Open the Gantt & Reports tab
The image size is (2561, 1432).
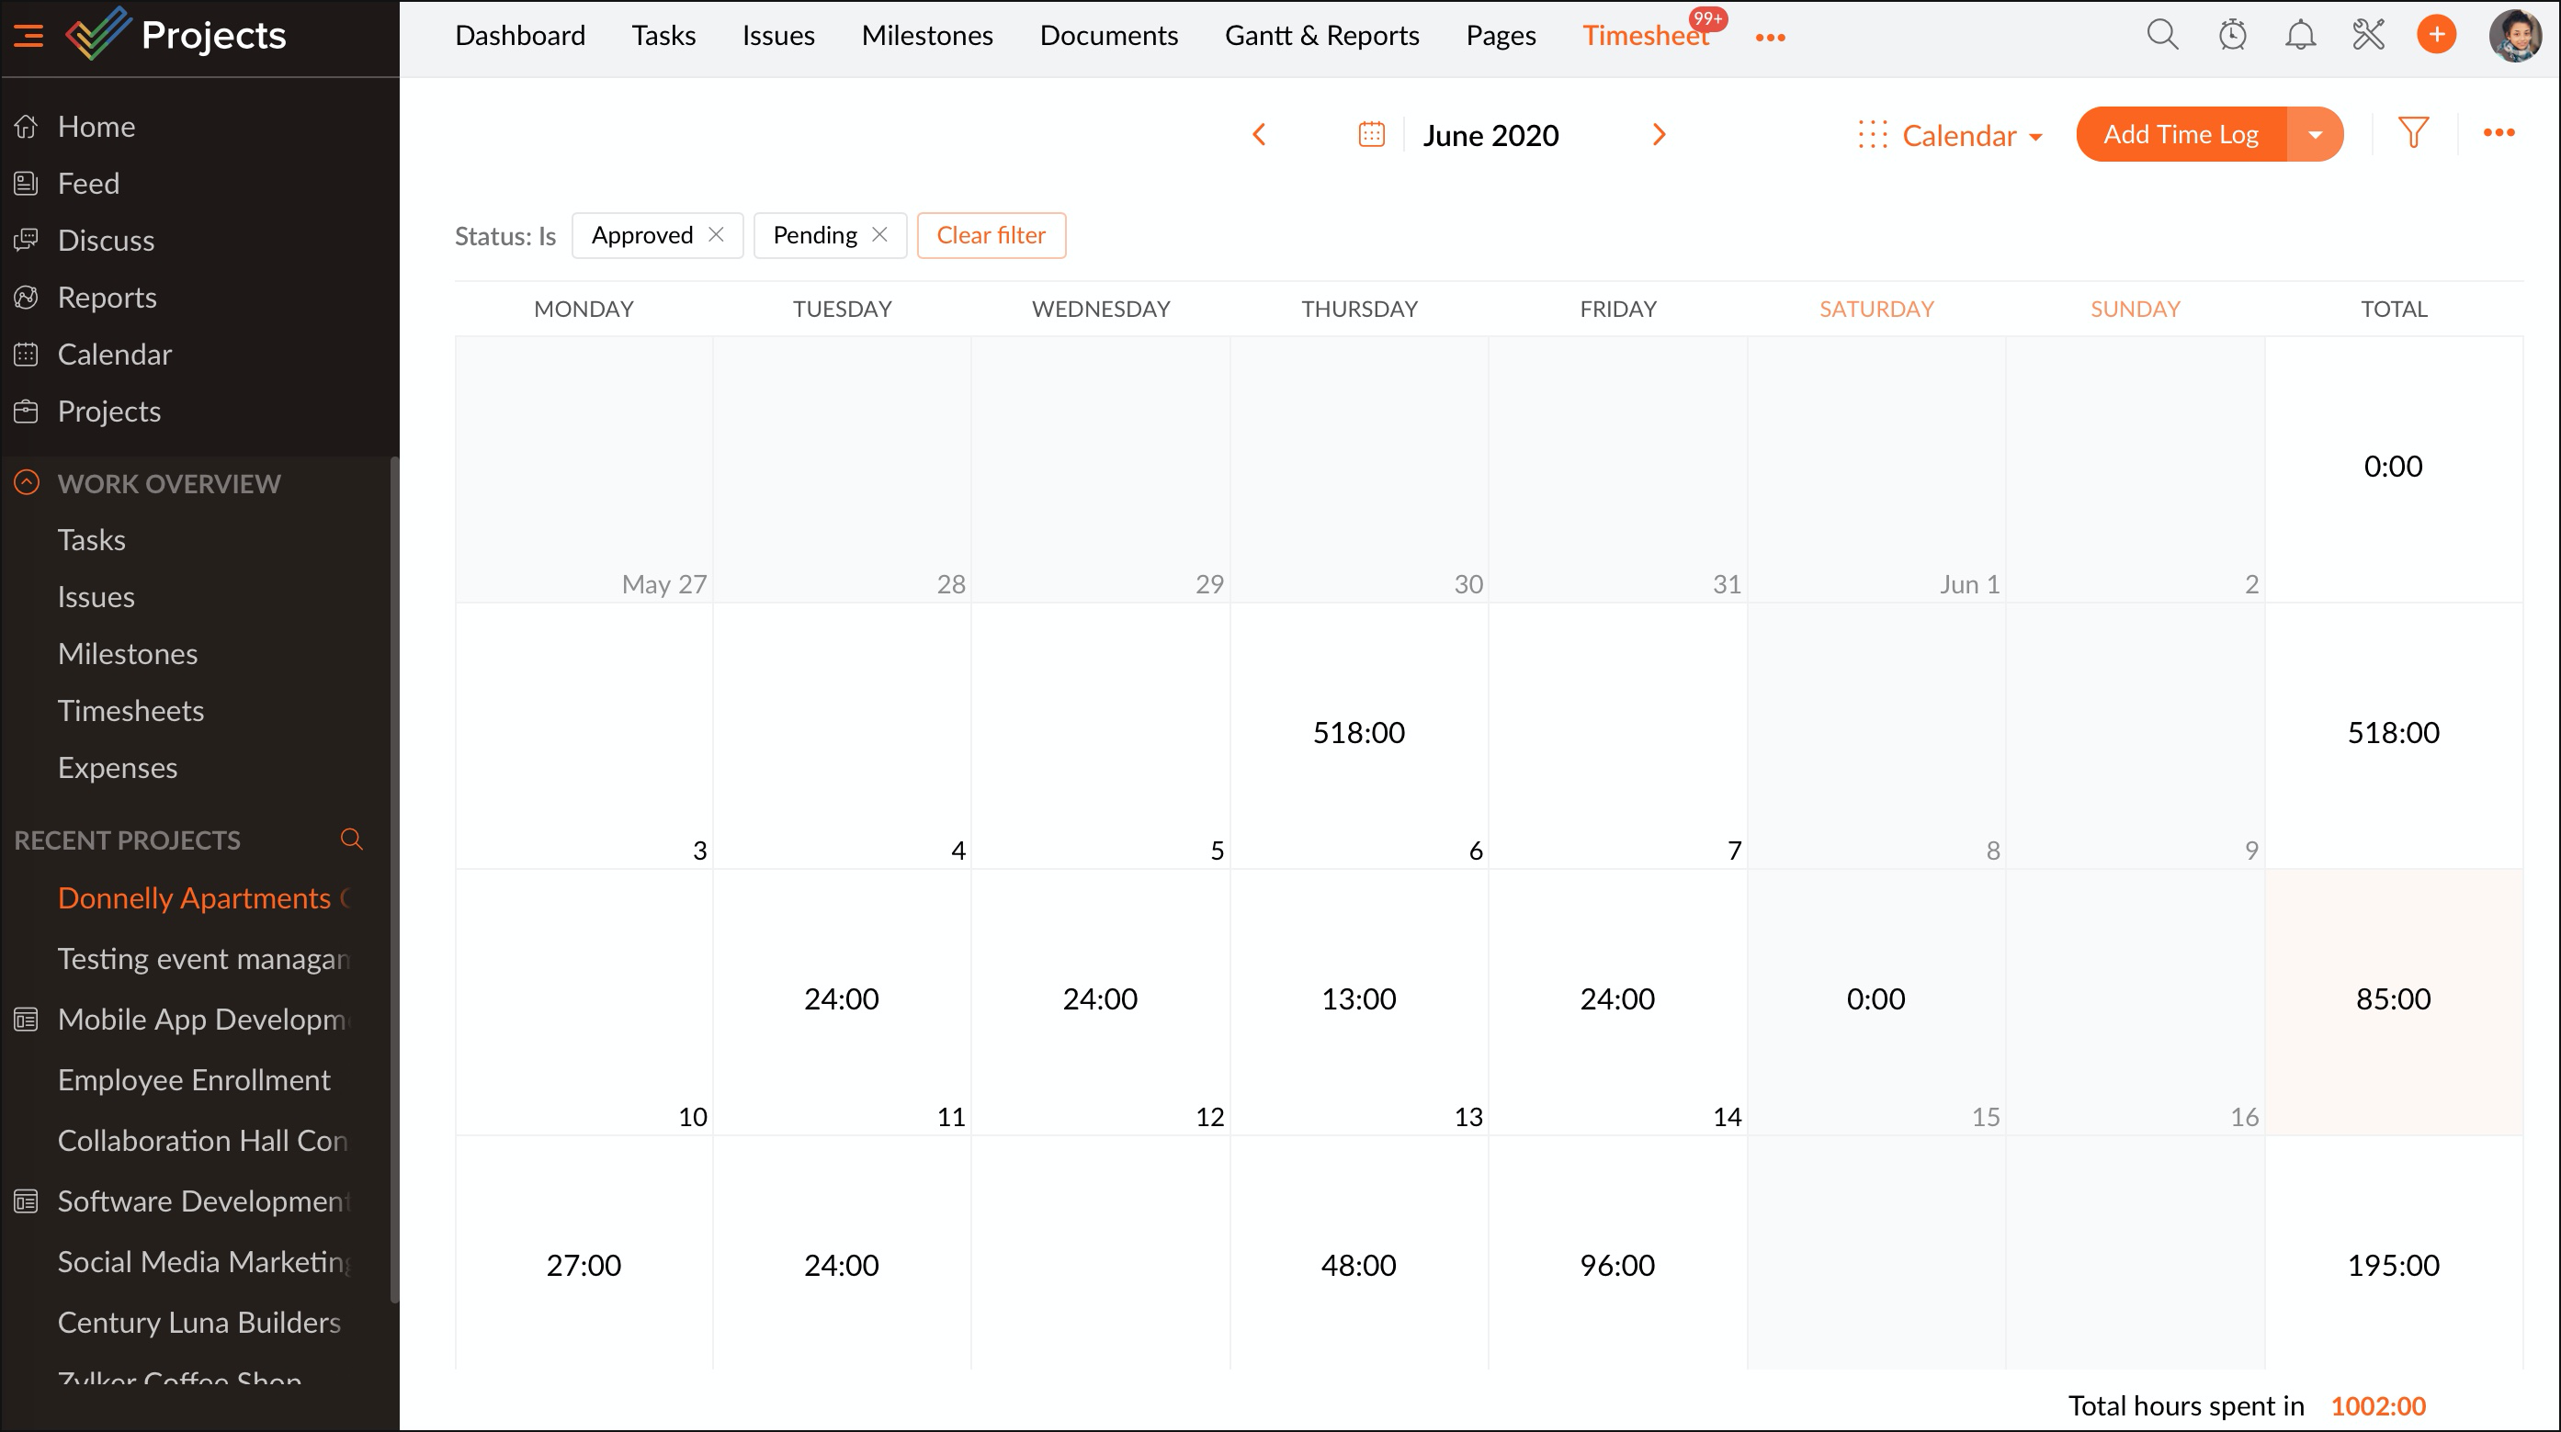pos(1321,36)
